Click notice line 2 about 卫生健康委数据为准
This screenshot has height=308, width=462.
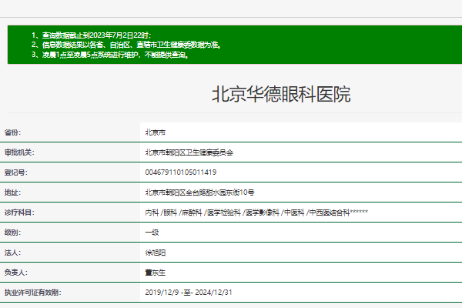(x=126, y=45)
